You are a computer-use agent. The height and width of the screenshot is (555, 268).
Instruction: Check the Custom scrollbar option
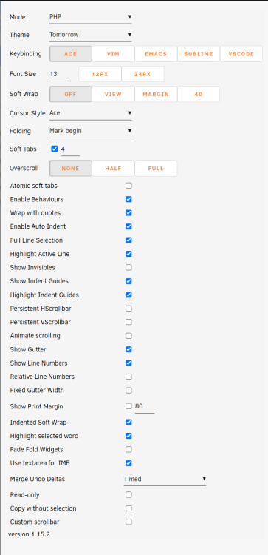129,522
